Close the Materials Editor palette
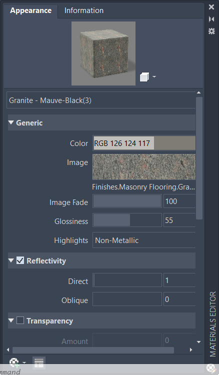Viewport: 219px width, 375px height. (211, 7)
